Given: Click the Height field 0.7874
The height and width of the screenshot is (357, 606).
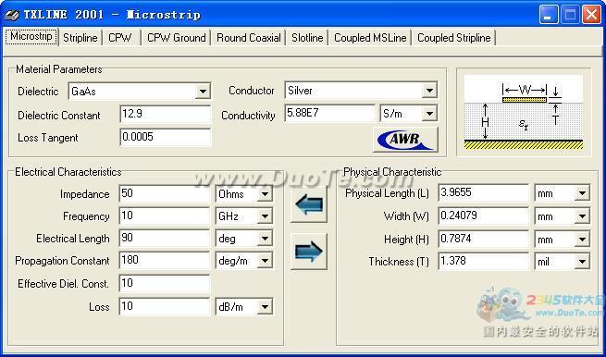Looking at the screenshot, I should (x=484, y=240).
